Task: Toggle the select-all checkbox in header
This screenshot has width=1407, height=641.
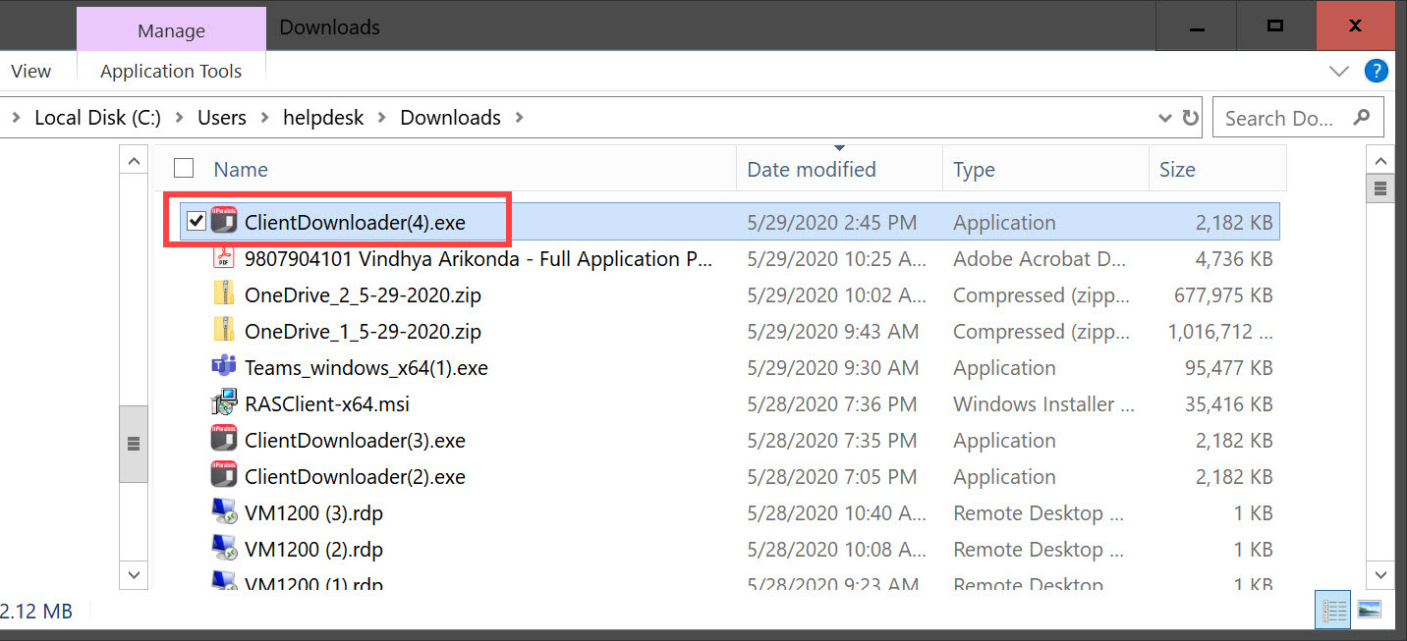Action: point(184,168)
